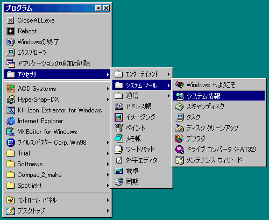269x220 pixels.
Task: Expand the コントロール パネル submenu arrow
Action: (108, 200)
